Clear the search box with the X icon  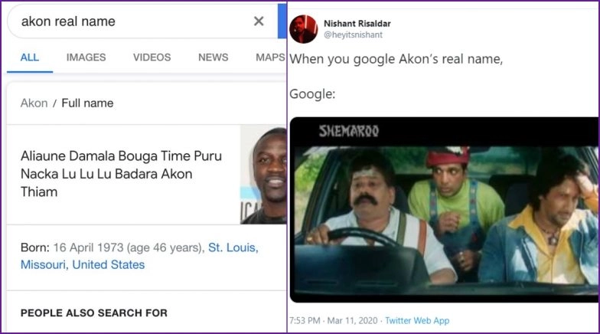pos(259,21)
